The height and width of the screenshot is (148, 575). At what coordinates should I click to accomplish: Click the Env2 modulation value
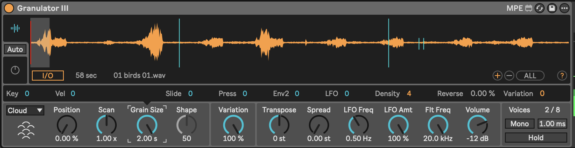coord(297,93)
